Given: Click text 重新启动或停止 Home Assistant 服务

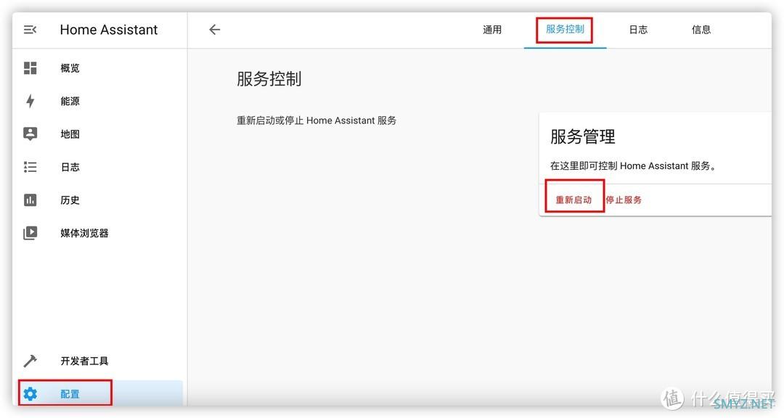Looking at the screenshot, I should pos(317,120).
